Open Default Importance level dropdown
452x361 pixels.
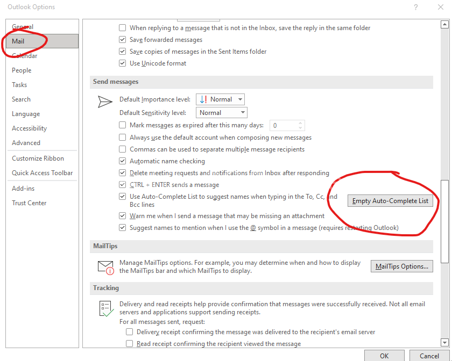220,99
